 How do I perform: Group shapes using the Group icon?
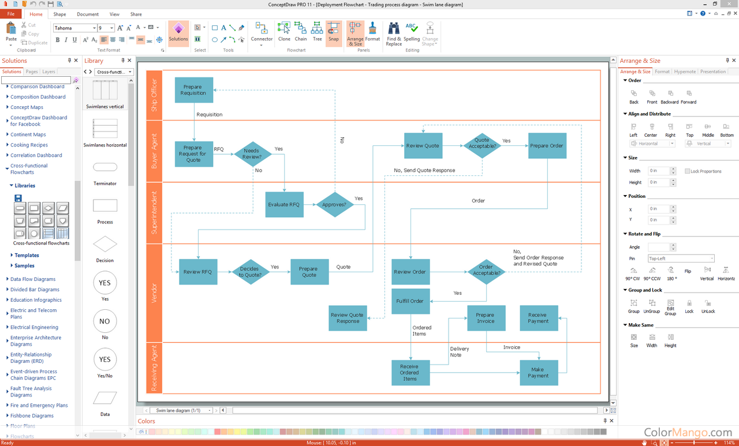coord(633,306)
